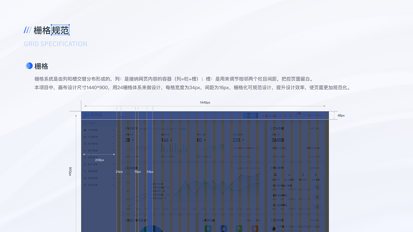Click the circled plus icon in header
Screen dimensions: 413x232
point(285,115)
